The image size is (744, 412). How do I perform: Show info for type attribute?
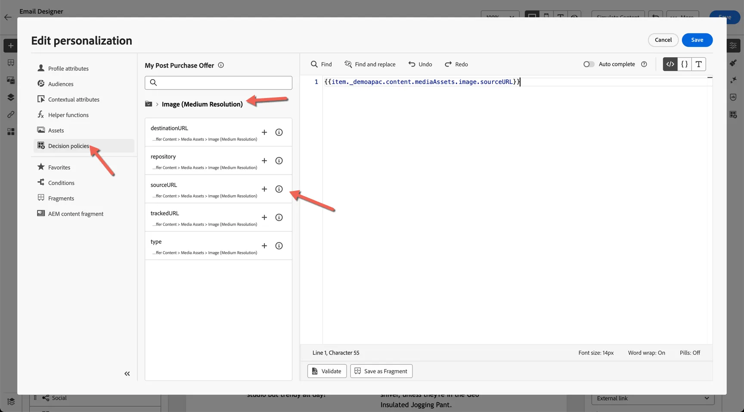click(x=279, y=246)
